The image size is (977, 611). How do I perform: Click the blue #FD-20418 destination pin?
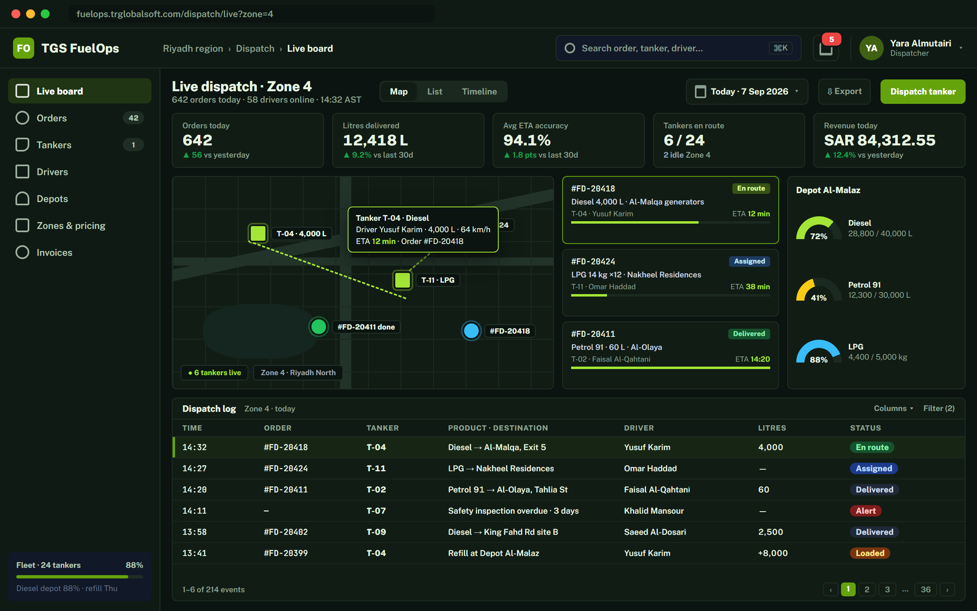pyautogui.click(x=471, y=331)
